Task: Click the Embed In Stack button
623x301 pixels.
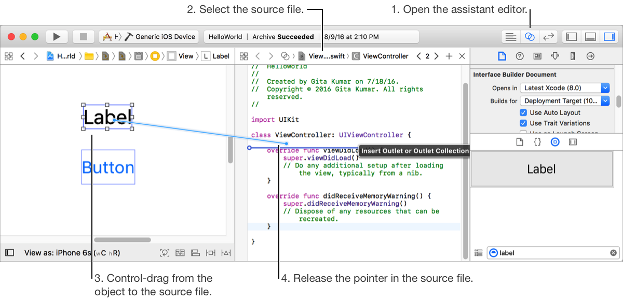Action: [x=180, y=253]
